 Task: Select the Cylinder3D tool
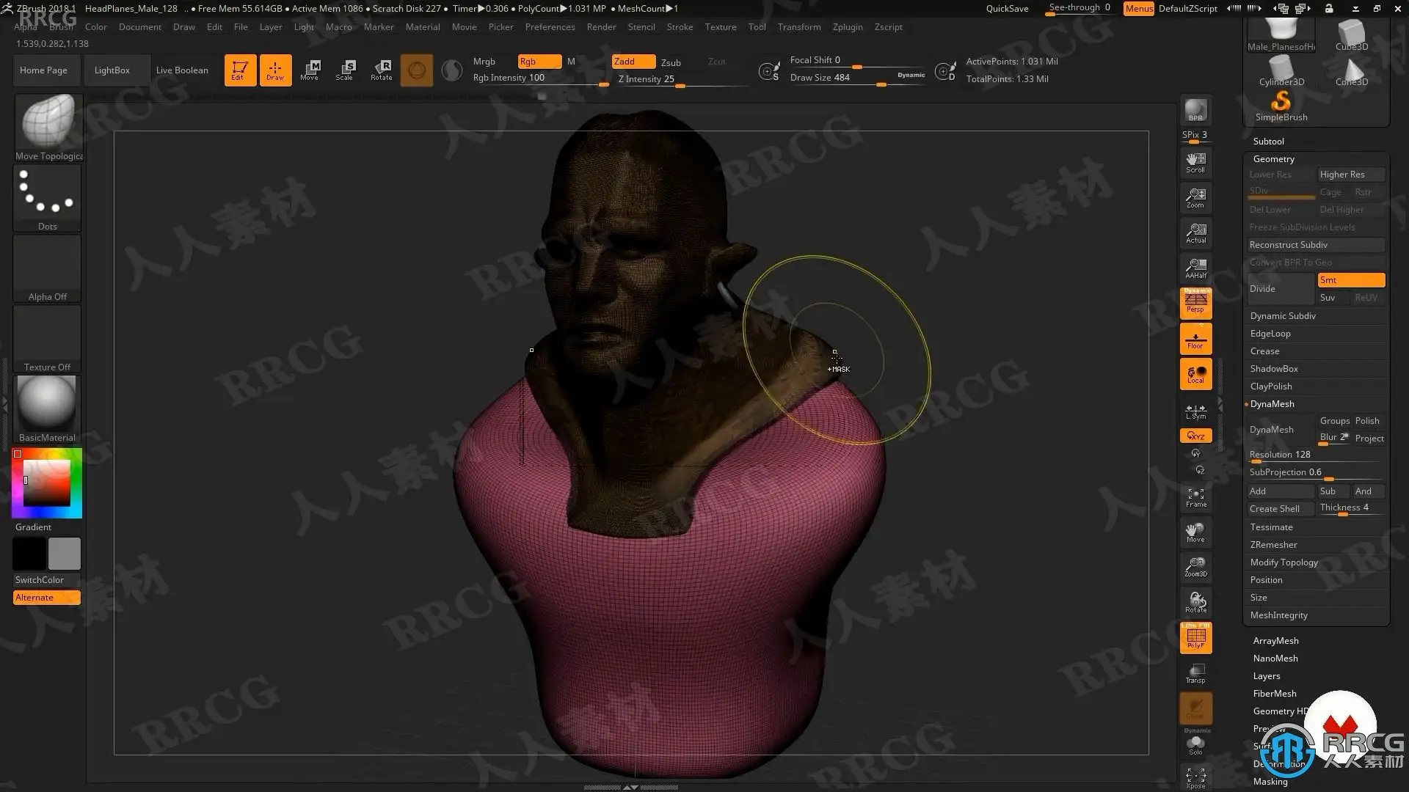(1281, 72)
